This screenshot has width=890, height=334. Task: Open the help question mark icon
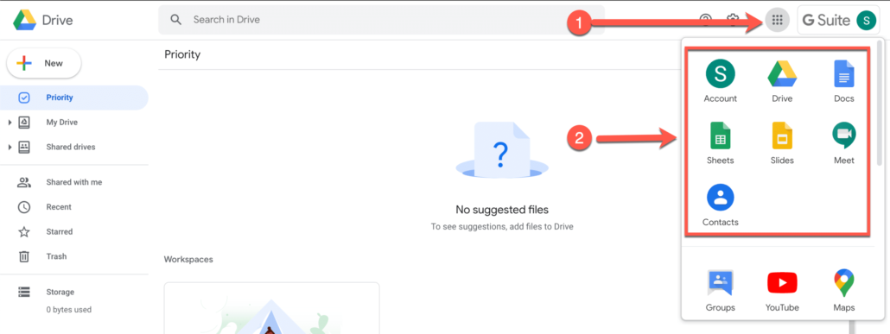(x=706, y=21)
